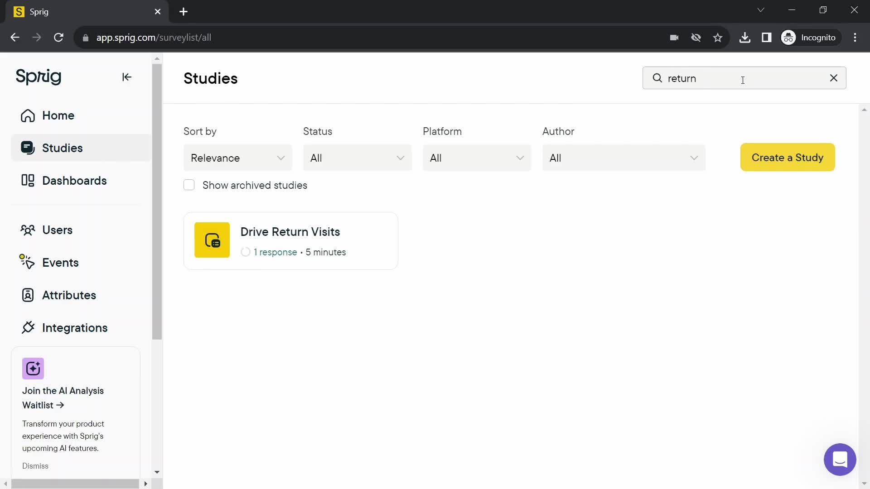
Task: Click Create a Study button
Action: [788, 157]
